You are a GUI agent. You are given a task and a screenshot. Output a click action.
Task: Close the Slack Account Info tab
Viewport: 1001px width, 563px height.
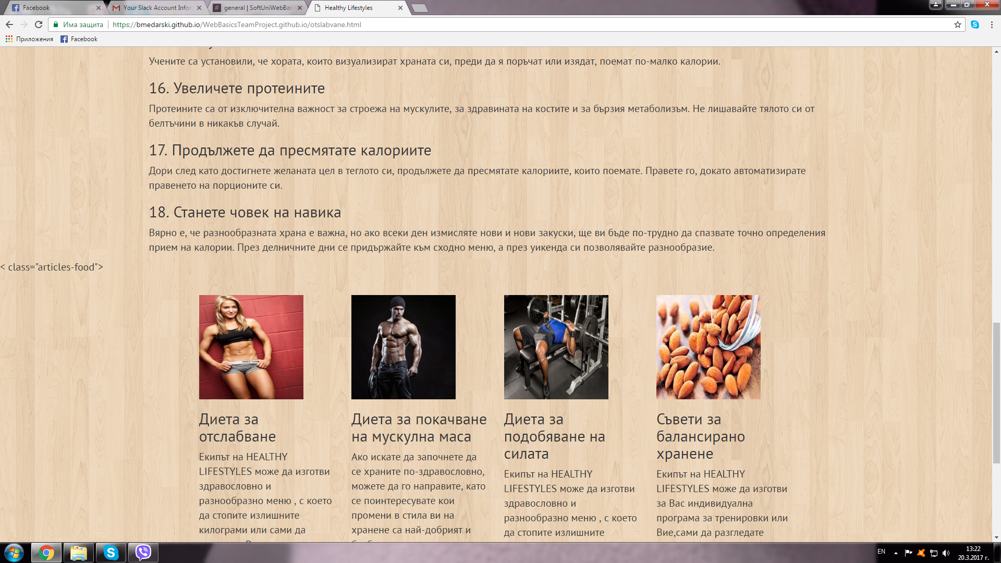(199, 8)
